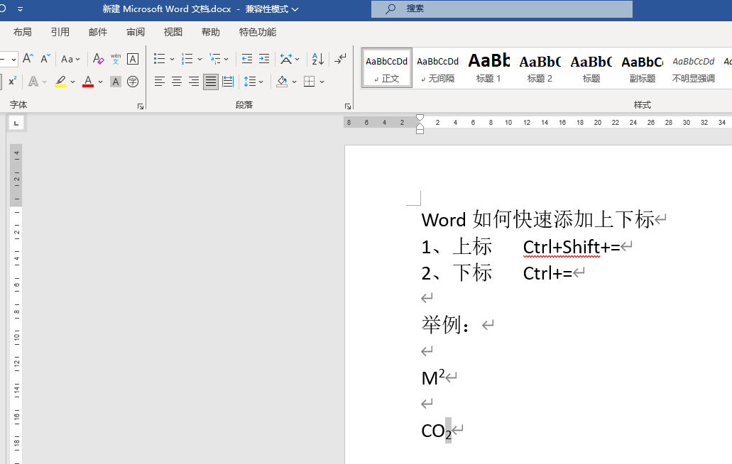Expand the font color dropdown arrow
The height and width of the screenshot is (464, 732).
(x=100, y=82)
